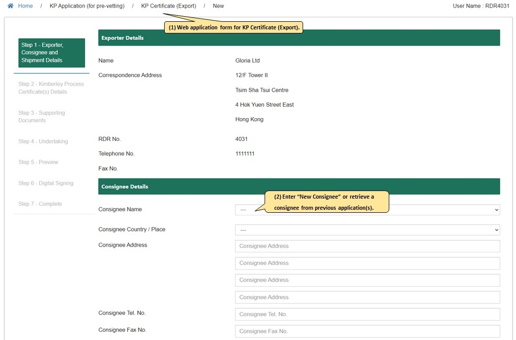
Task: Click User Name RDR4031 label
Action: coord(481,6)
